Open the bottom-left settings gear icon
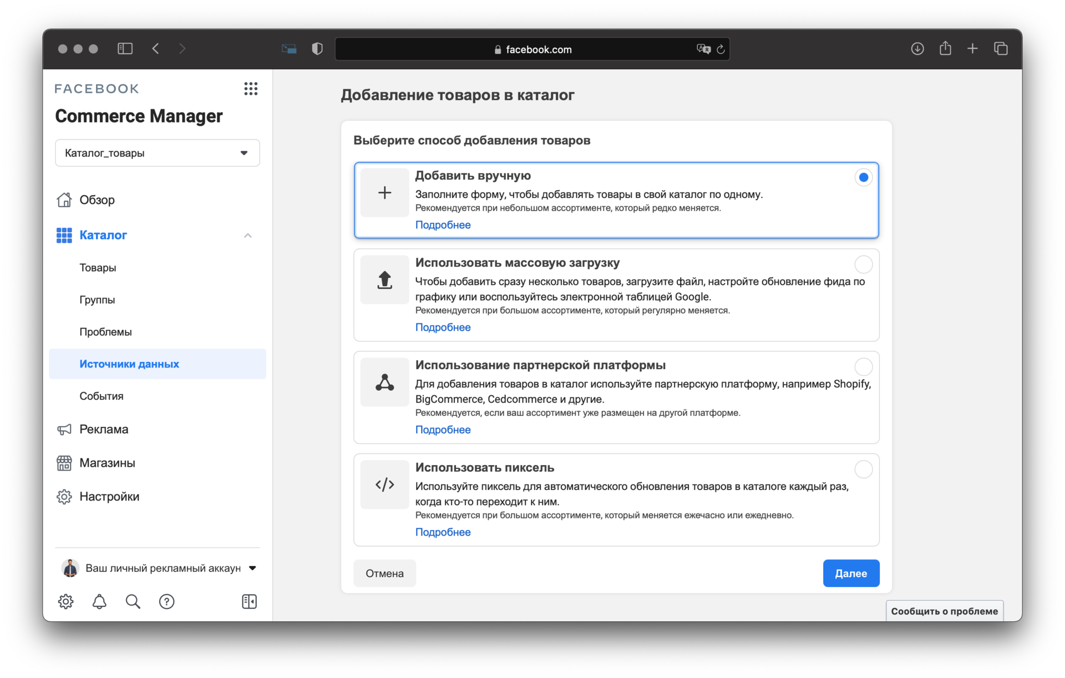This screenshot has width=1065, height=678. 66,601
